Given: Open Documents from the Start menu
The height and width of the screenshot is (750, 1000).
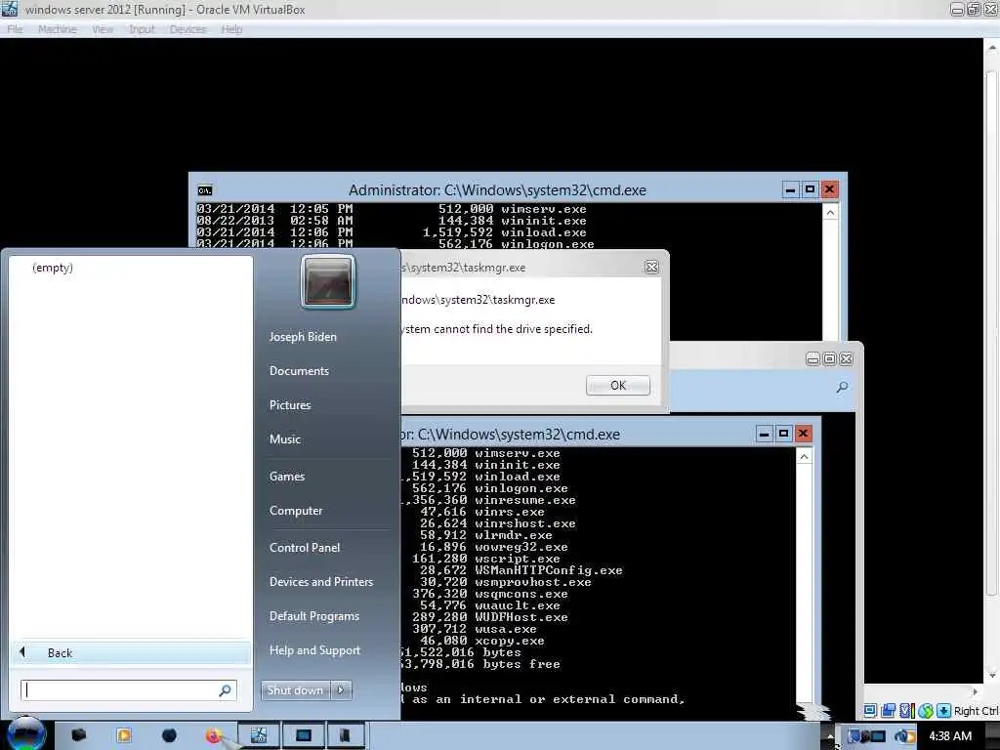Looking at the screenshot, I should pyautogui.click(x=299, y=371).
